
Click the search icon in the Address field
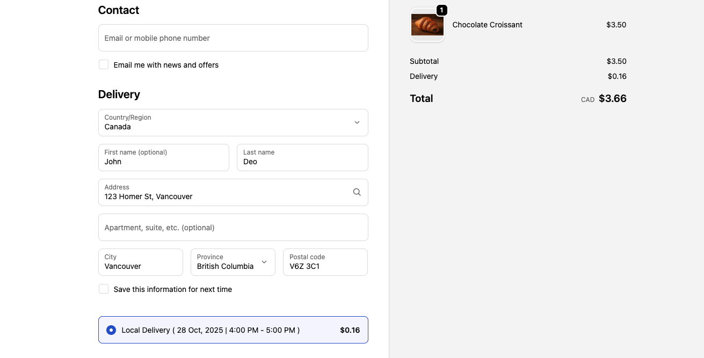pyautogui.click(x=357, y=192)
